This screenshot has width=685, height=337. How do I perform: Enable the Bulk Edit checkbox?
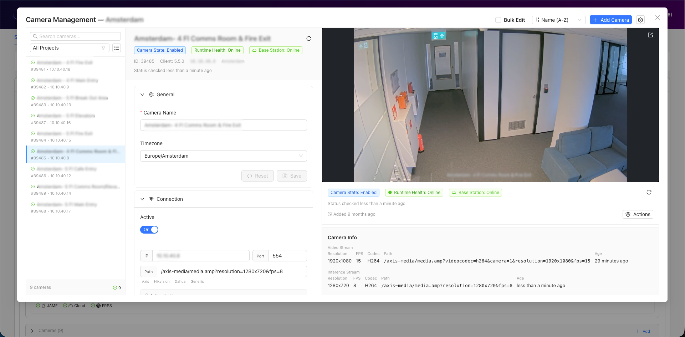click(x=498, y=20)
